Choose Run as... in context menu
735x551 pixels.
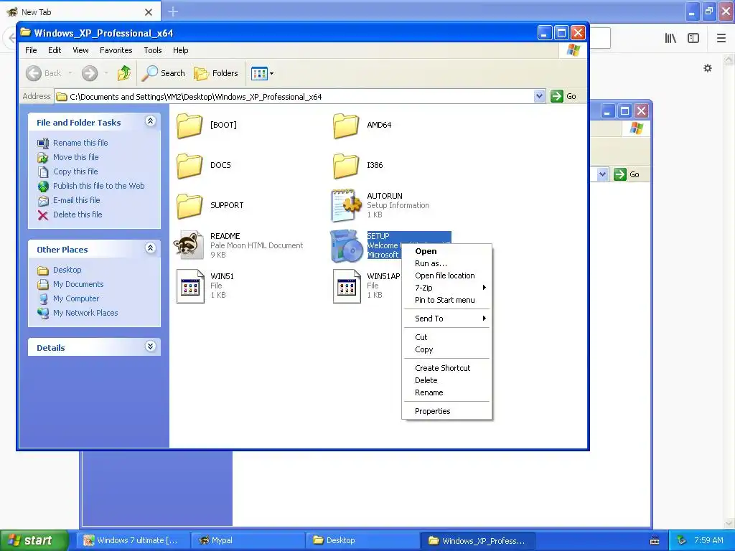[446, 263]
